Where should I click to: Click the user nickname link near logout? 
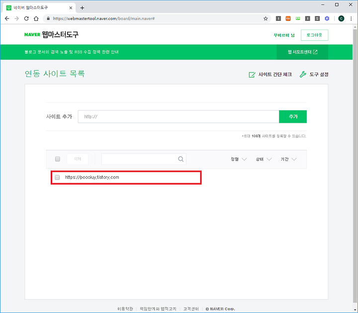pyautogui.click(x=284, y=35)
